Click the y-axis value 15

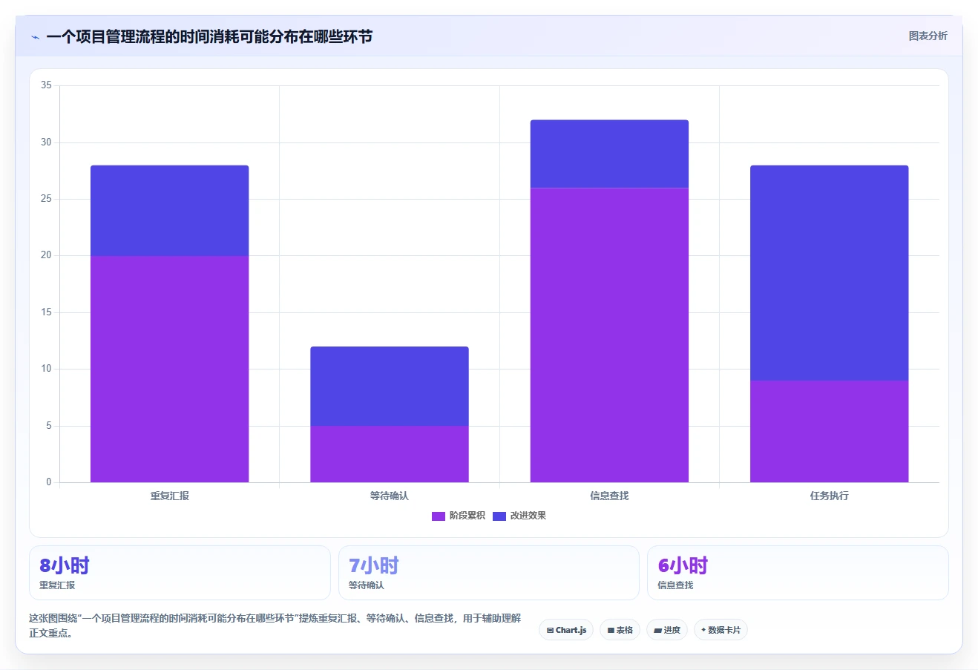(x=46, y=312)
